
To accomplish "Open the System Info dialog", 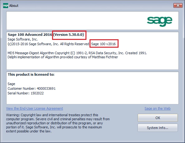I will click(x=158, y=128).
